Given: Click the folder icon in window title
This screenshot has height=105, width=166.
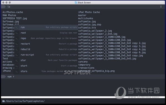Looking at the screenshot, I should click(x=76, y=3).
